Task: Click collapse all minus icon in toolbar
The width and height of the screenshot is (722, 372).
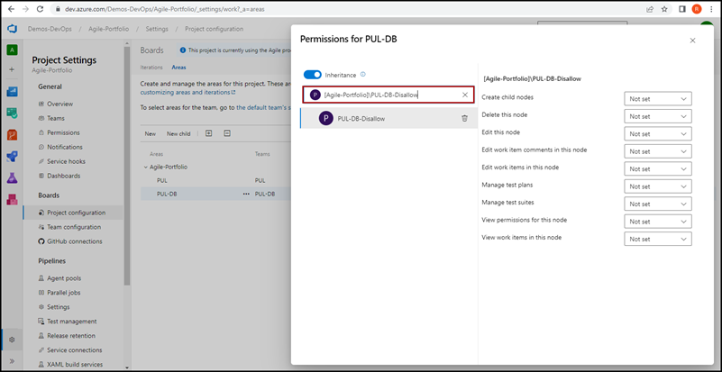Action: 227,133
